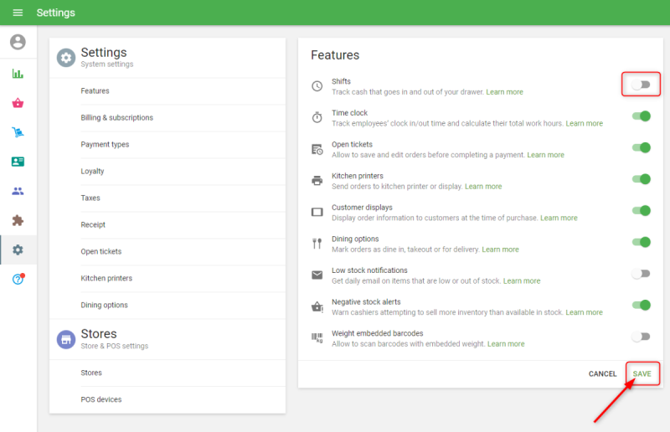Enable Weight embedded barcodes toggle
This screenshot has height=432, width=670.
[x=641, y=337]
